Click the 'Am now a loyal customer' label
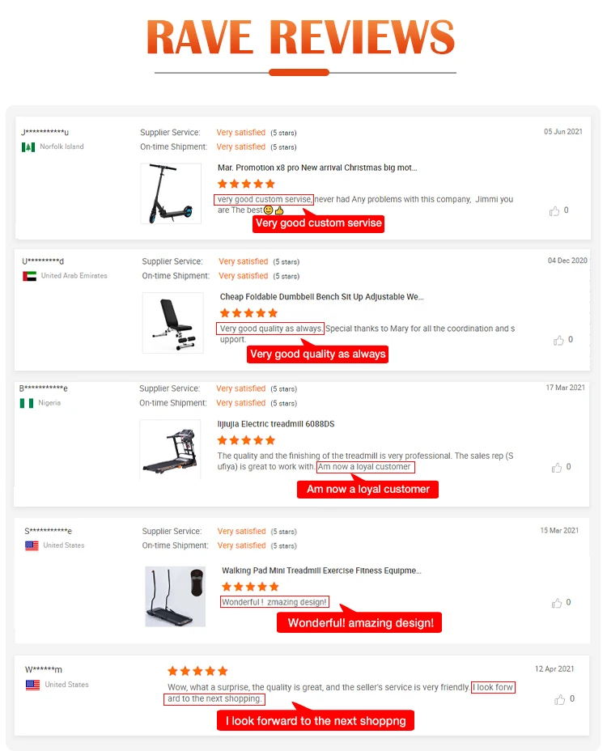 (x=368, y=489)
